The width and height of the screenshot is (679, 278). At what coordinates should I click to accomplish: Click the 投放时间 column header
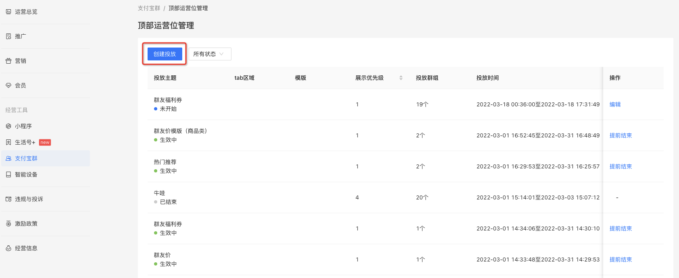click(487, 78)
